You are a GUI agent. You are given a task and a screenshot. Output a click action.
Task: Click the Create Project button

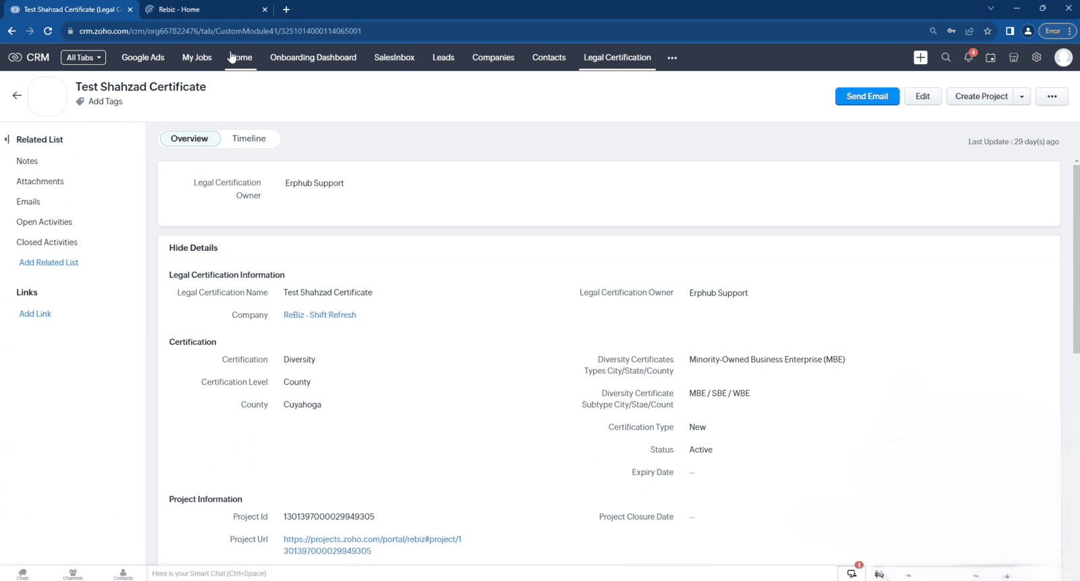click(981, 96)
